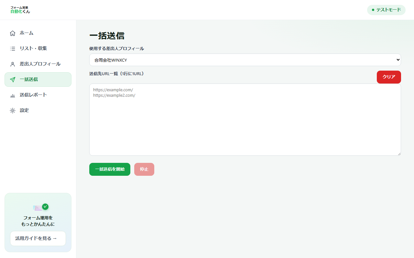This screenshot has width=414, height=258.
Task: Start sending with 一括送信を開始 button
Action: [x=110, y=169]
